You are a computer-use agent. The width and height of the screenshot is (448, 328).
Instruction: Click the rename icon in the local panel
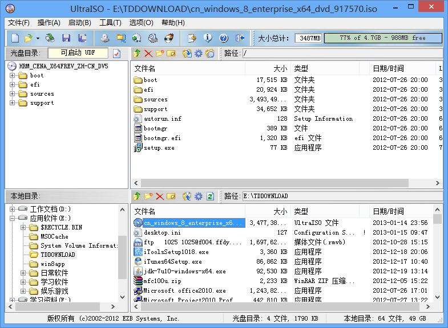tap(171, 196)
